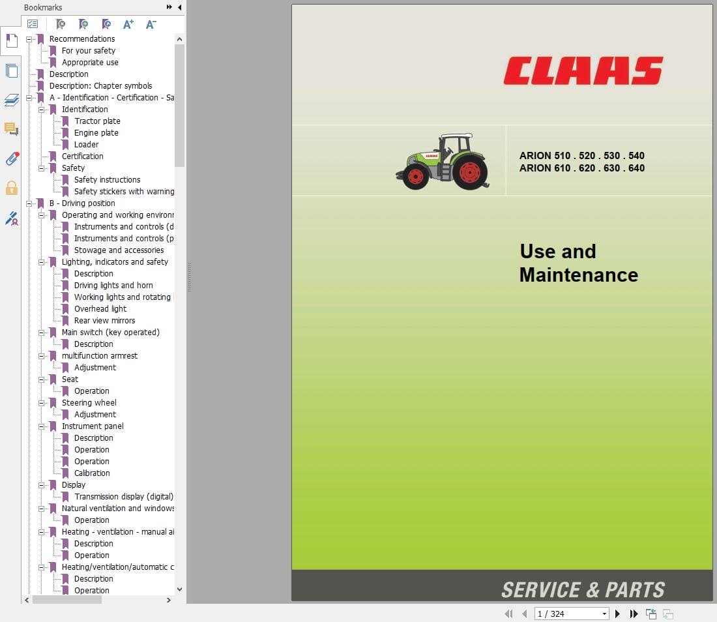Open the page number dropdown arrow
The width and height of the screenshot is (717, 622).
click(x=604, y=614)
